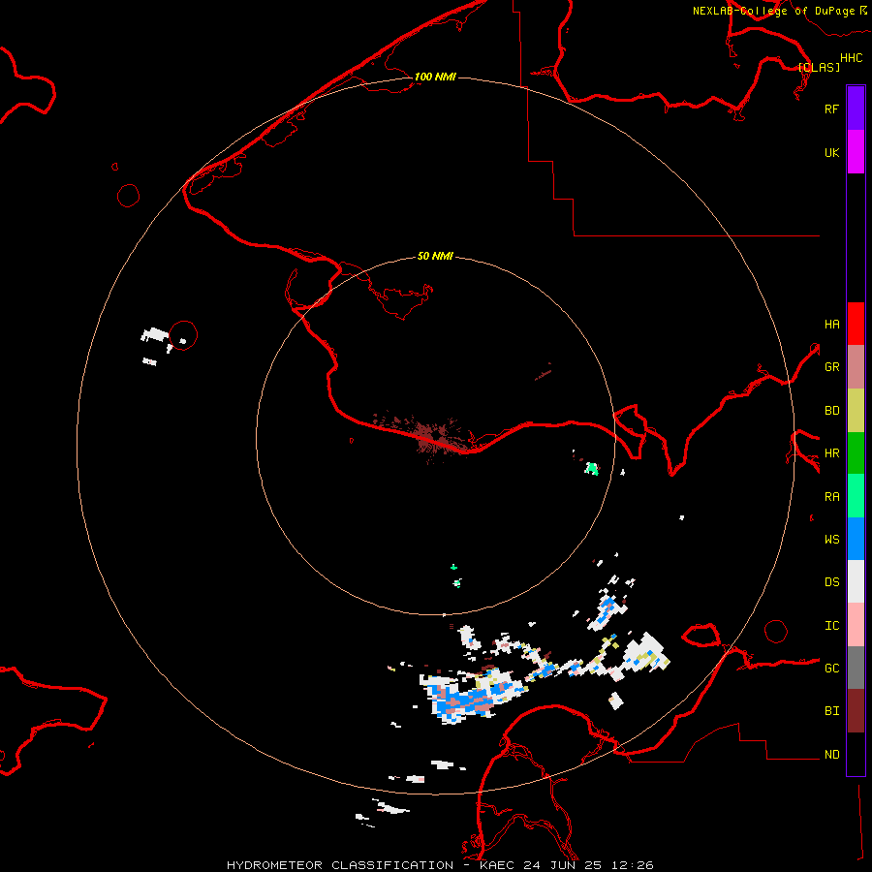This screenshot has width=872, height=872.
Task: Select the BD yellow legend swatch
Action: [856, 411]
